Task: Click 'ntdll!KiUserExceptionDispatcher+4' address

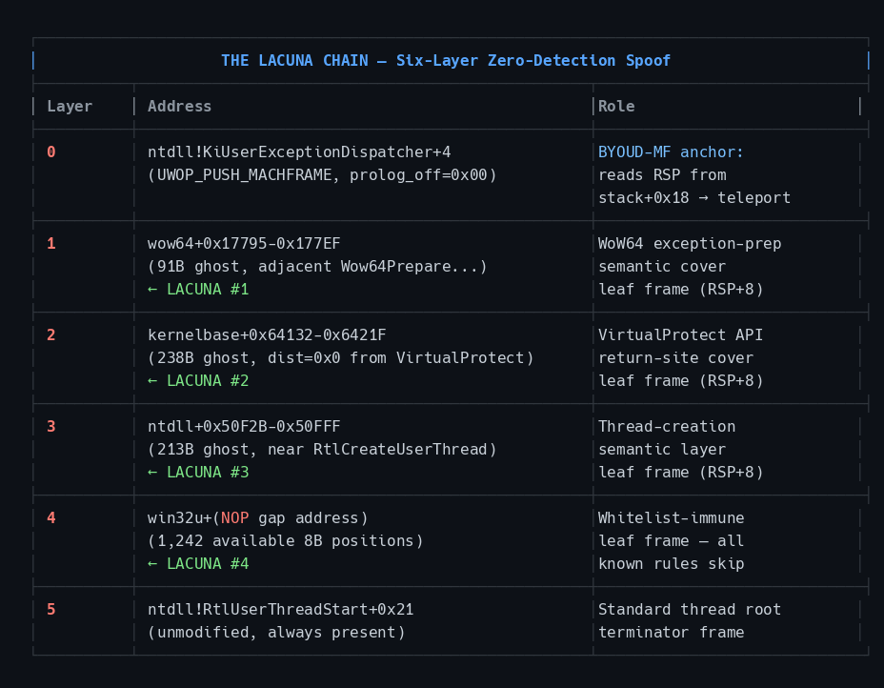Action: [299, 152]
